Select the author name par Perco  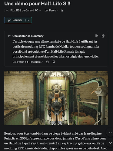click(50, 11)
